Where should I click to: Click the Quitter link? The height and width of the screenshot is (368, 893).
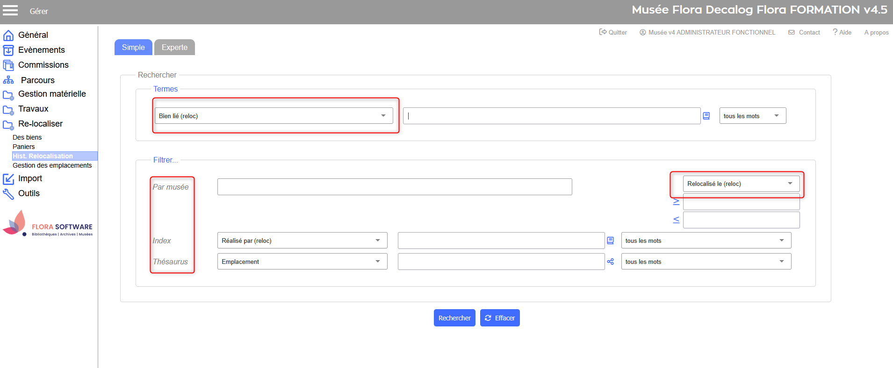click(x=613, y=32)
